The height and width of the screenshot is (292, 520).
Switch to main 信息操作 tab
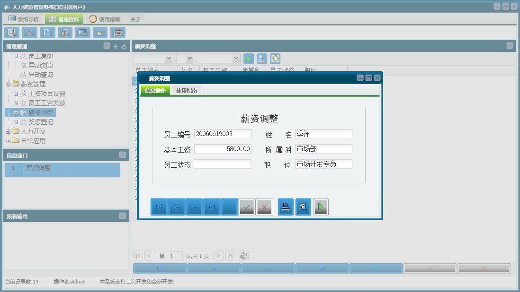pyautogui.click(x=64, y=19)
